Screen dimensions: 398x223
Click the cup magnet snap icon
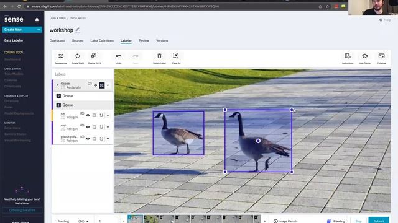tap(101, 127)
